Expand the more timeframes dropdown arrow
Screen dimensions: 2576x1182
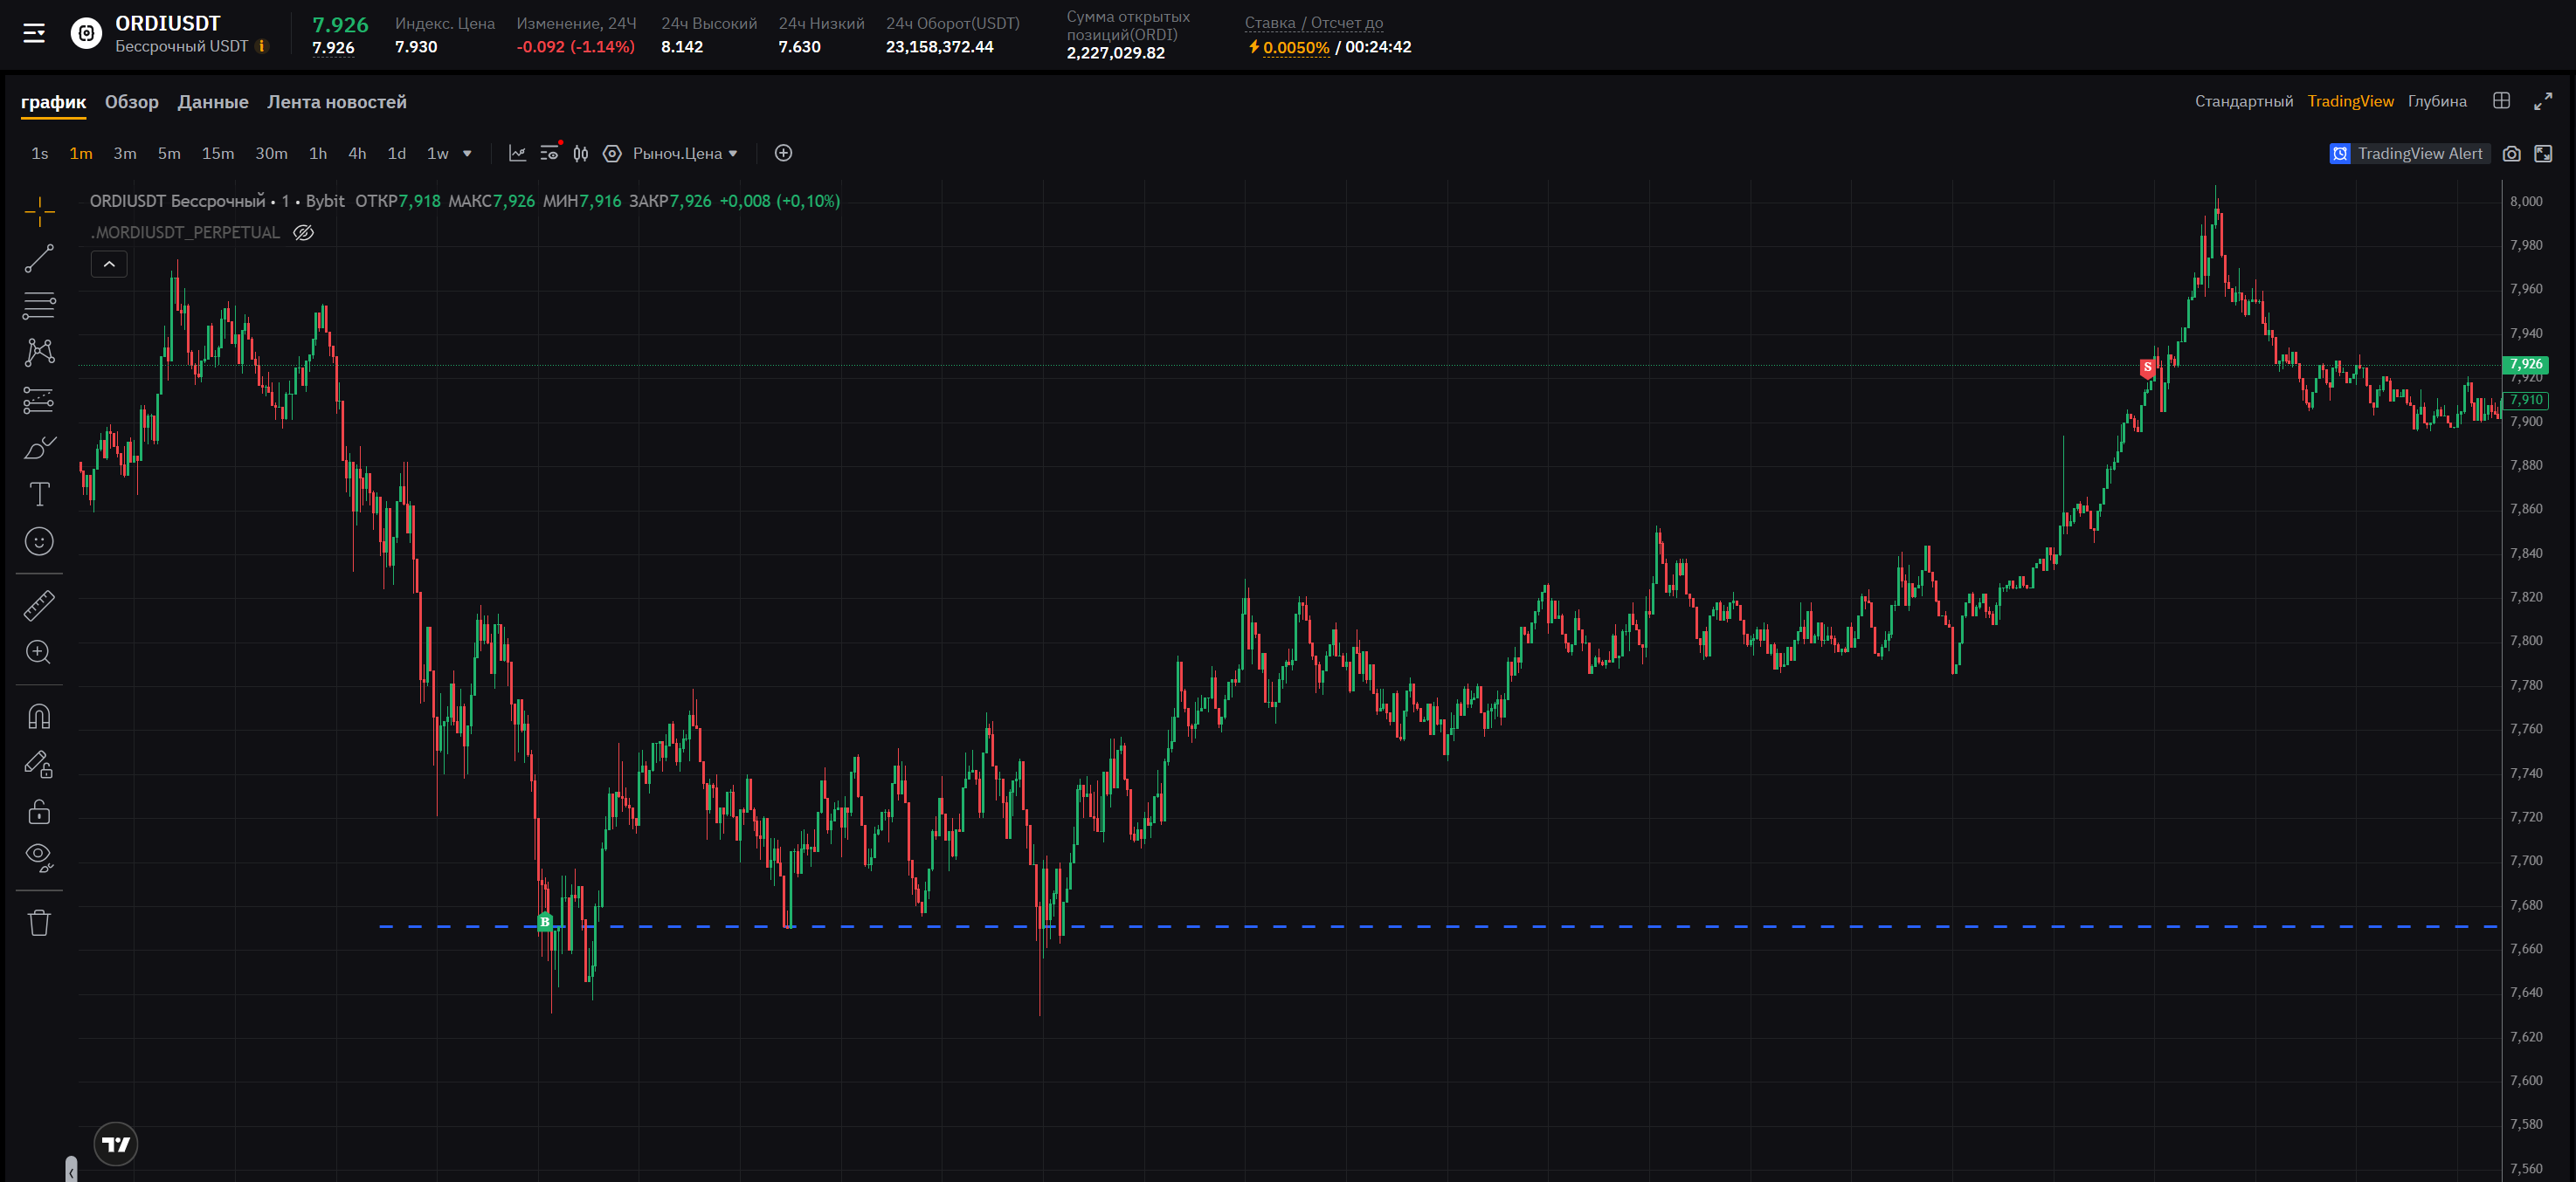[x=467, y=154]
